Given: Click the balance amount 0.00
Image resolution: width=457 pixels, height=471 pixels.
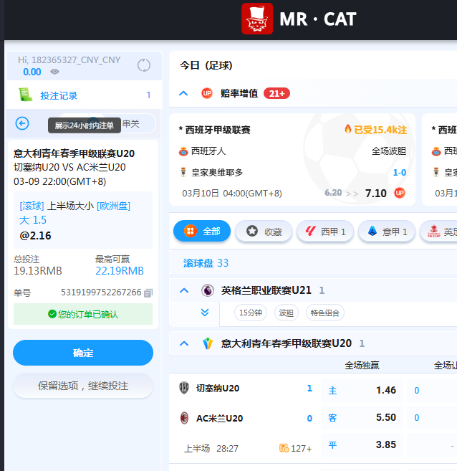Looking at the screenshot, I should [32, 72].
